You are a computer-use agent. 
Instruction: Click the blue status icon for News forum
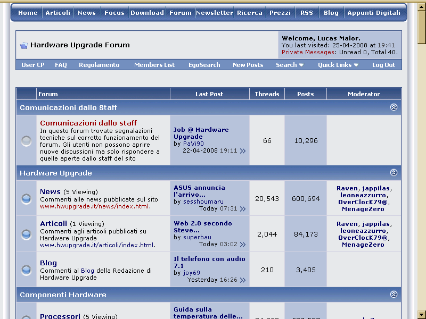coord(26,198)
